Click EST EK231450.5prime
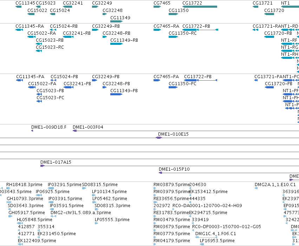 coord(57,233)
